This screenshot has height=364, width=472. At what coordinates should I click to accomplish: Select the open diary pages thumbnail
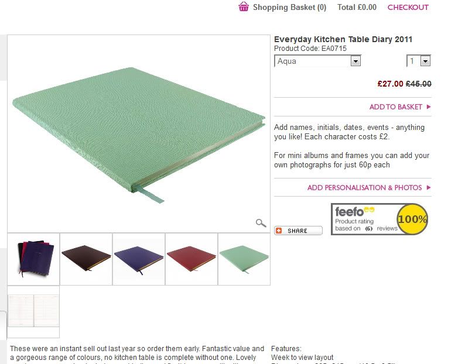pyautogui.click(x=33, y=311)
